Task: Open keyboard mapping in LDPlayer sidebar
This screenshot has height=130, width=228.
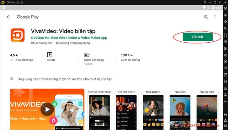Action: [x=226, y=15]
